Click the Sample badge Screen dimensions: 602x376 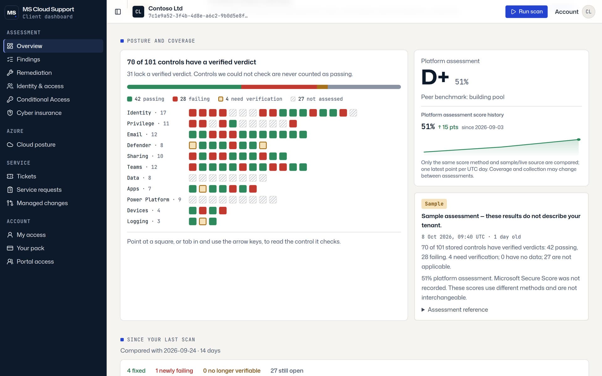click(x=434, y=204)
